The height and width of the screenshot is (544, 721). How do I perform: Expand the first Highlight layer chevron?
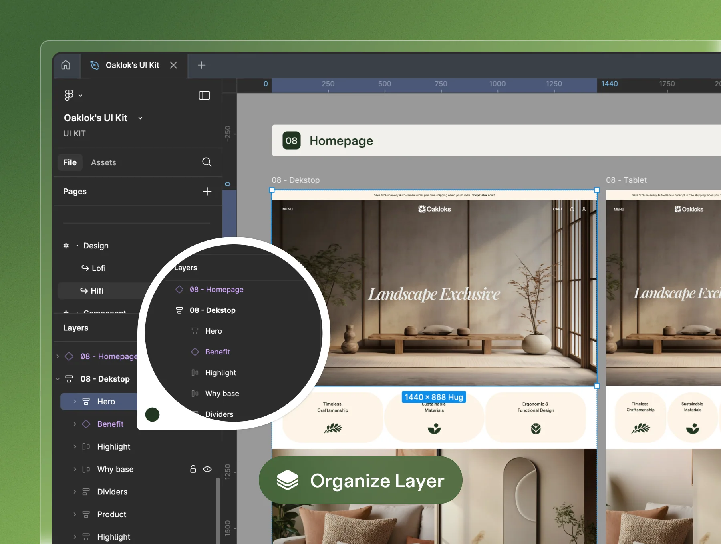pos(75,446)
